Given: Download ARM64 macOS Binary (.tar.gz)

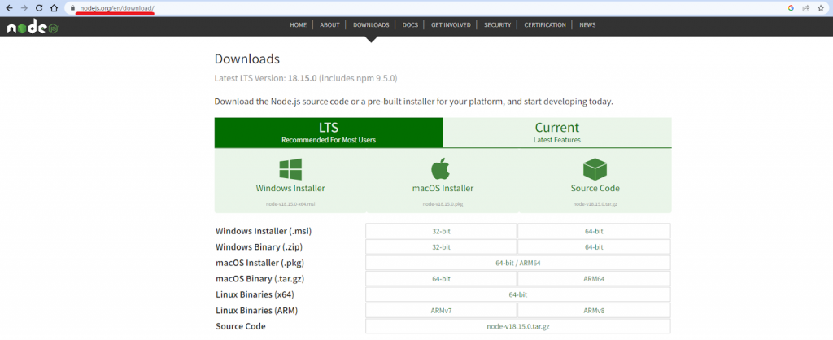Looking at the screenshot, I should [x=594, y=278].
